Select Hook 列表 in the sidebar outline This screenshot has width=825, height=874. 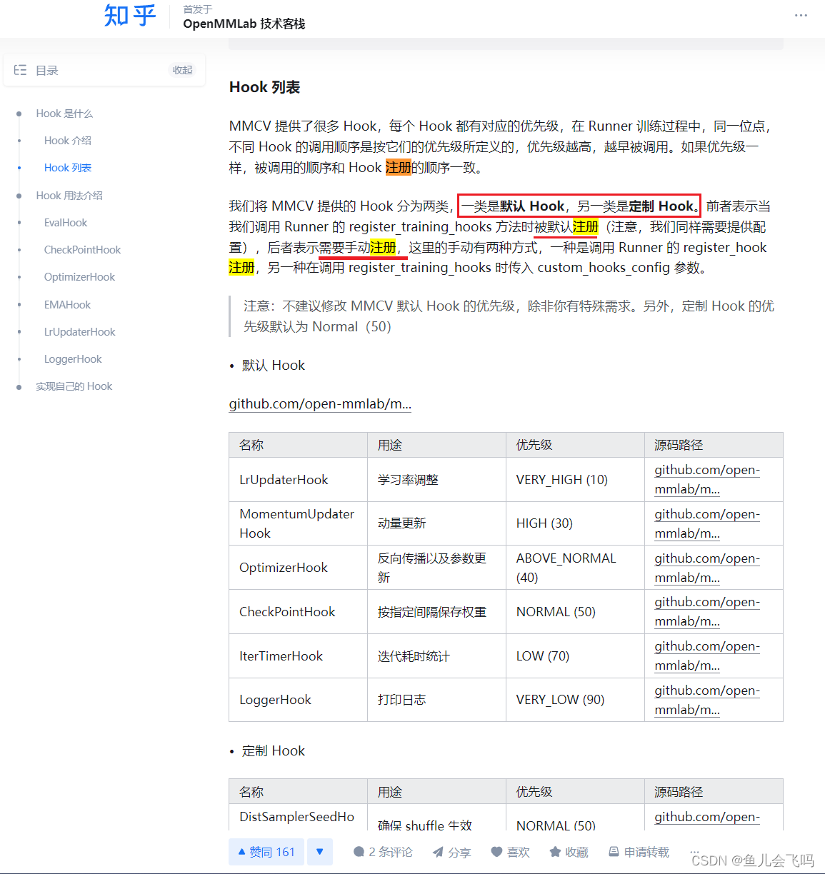pyautogui.click(x=67, y=167)
